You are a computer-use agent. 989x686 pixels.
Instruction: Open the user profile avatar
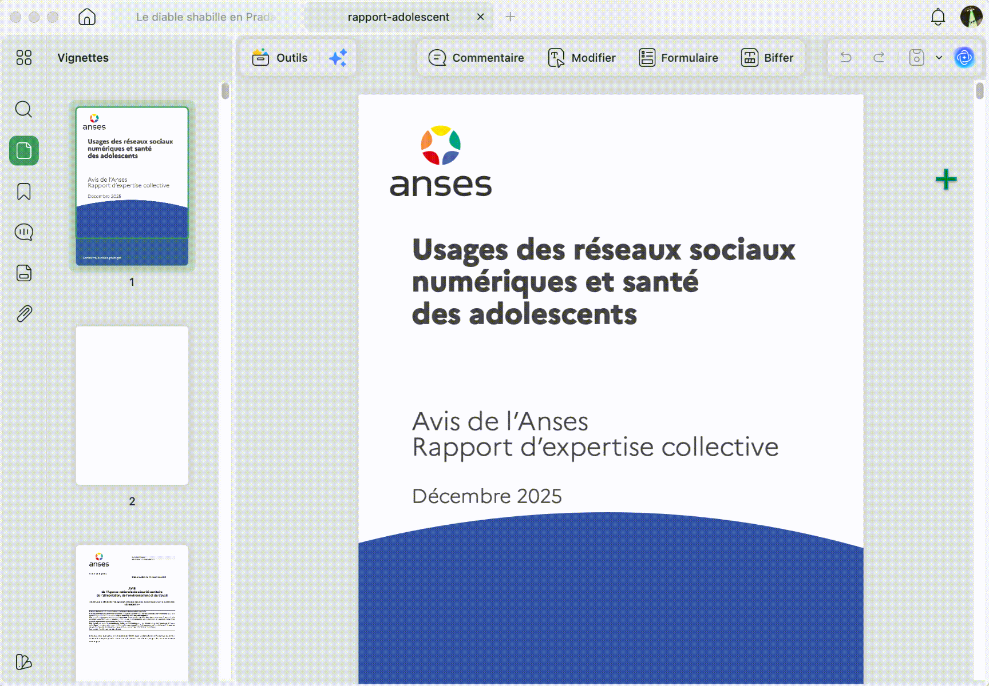[971, 17]
